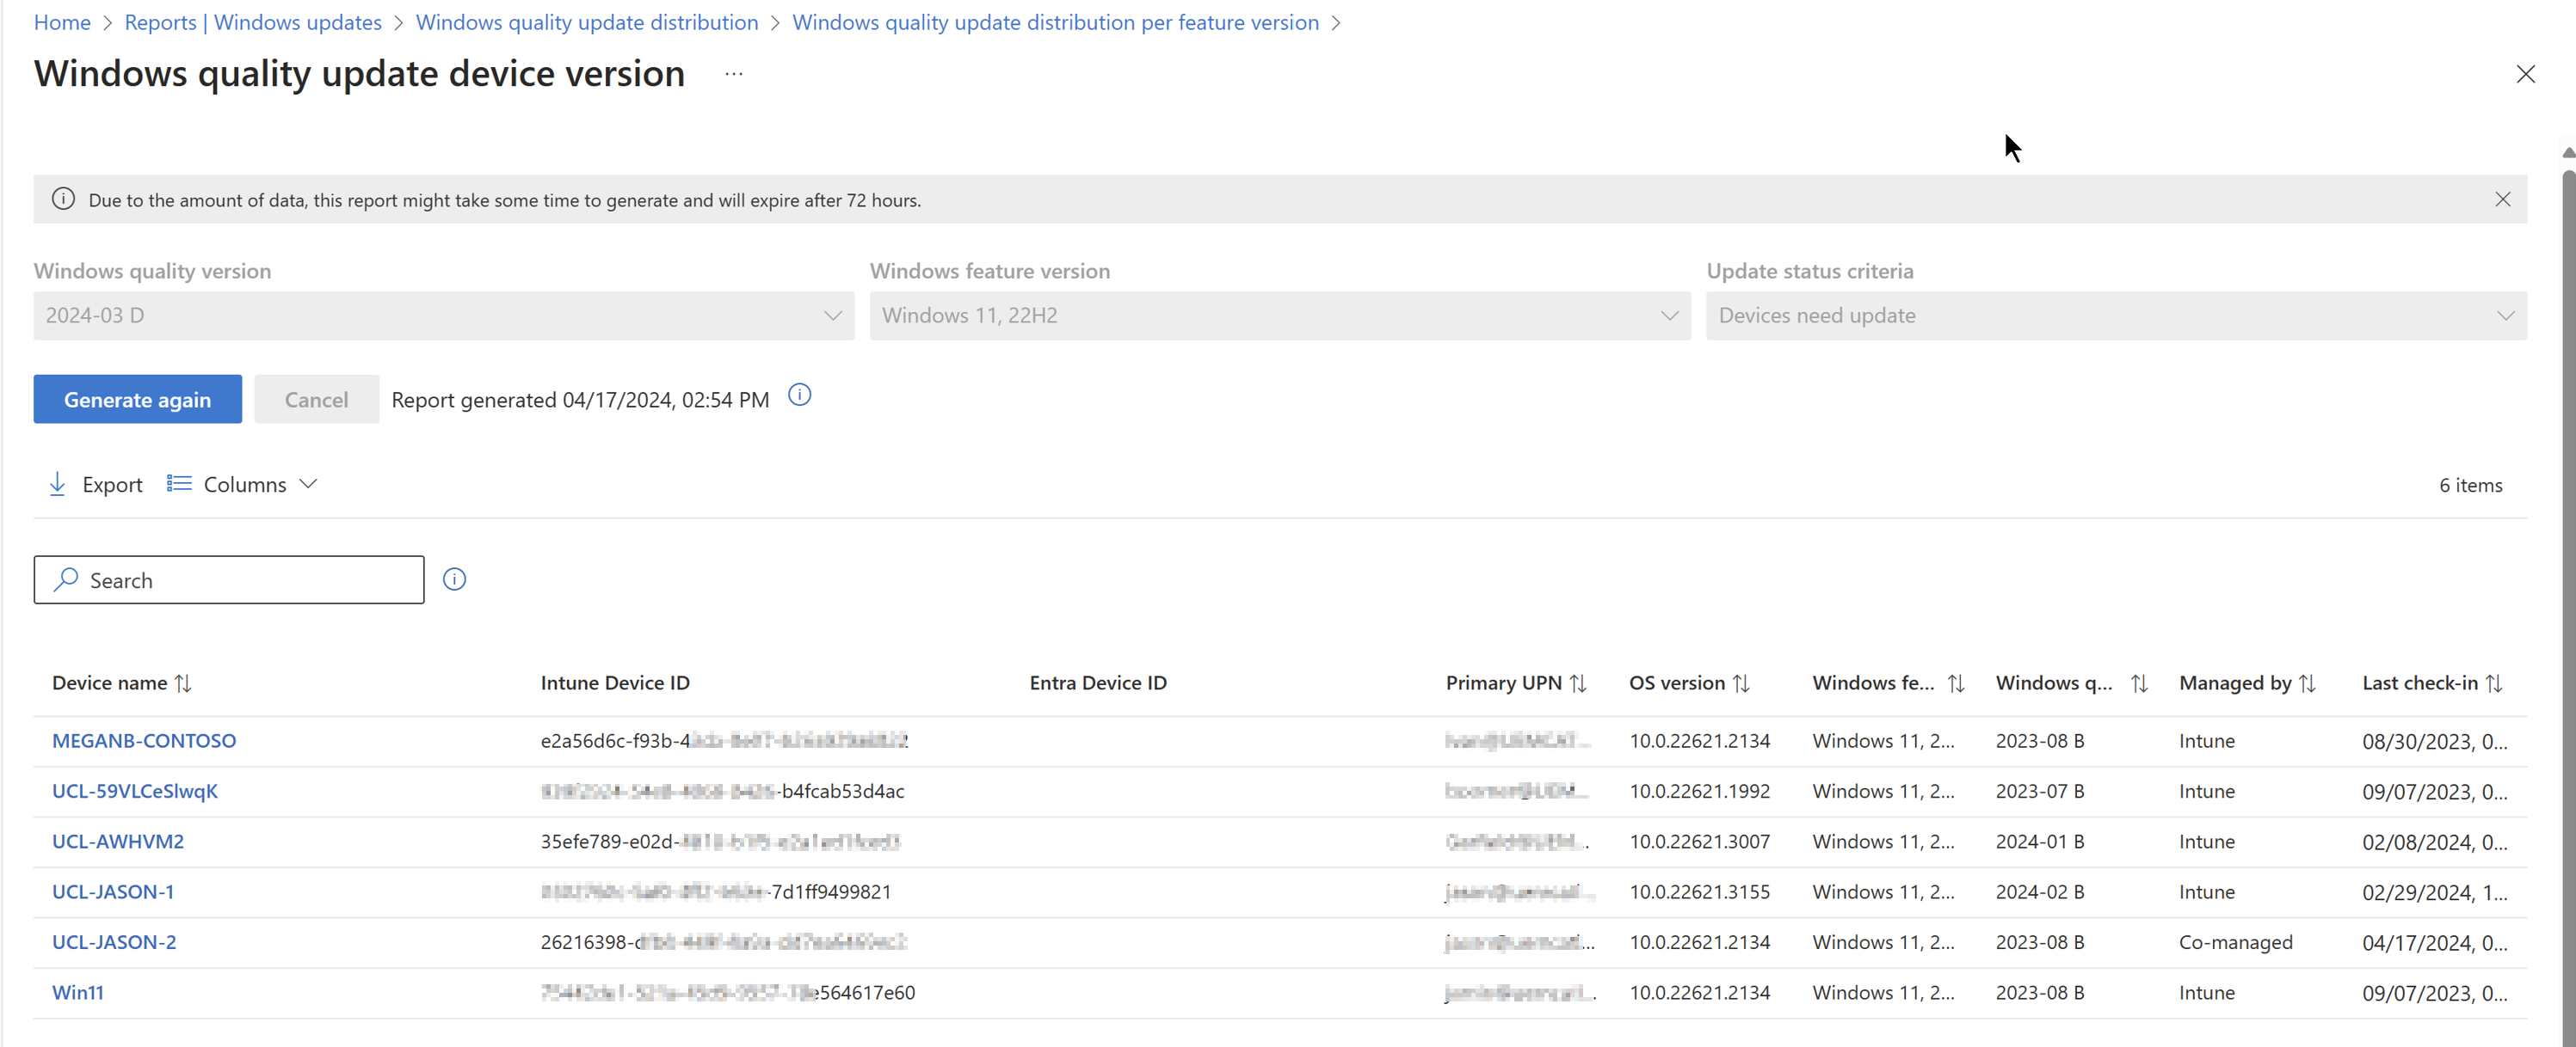Open the ellipsis menu beside page title
This screenshot has height=1047, width=2576.
734,74
